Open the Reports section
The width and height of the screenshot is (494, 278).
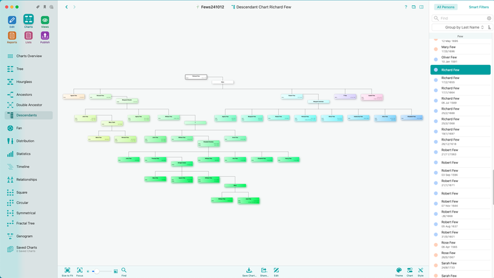[12, 36]
